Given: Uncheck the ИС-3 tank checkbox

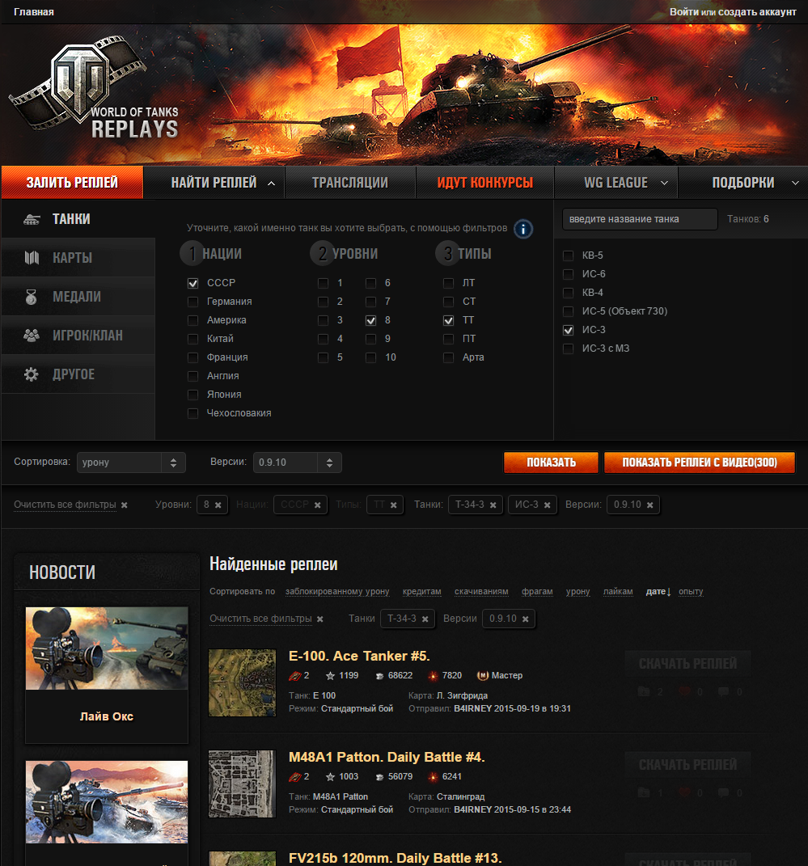Looking at the screenshot, I should point(568,330).
